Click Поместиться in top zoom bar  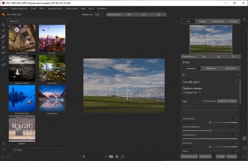(x=114, y=15)
